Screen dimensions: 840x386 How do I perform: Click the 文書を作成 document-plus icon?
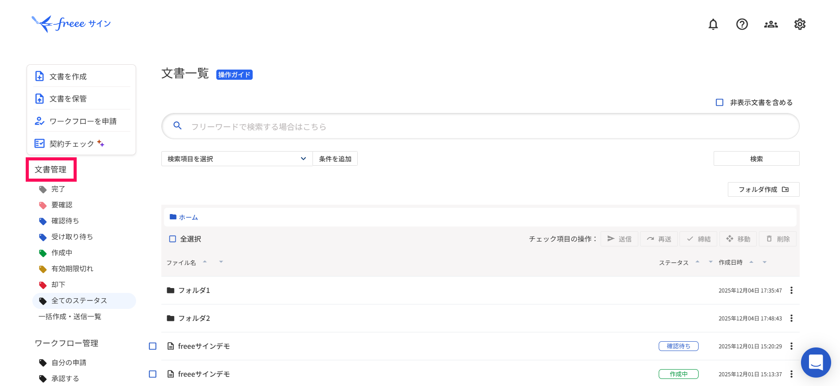[x=39, y=76]
